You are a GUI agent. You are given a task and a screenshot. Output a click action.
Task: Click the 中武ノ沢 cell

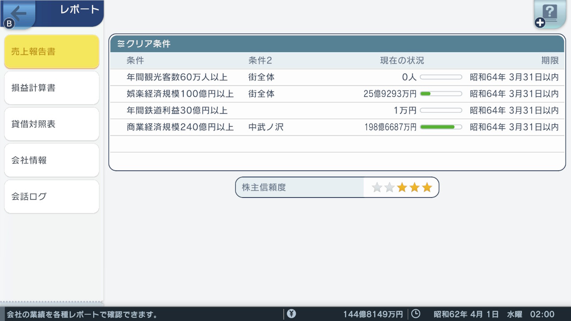pos(266,127)
